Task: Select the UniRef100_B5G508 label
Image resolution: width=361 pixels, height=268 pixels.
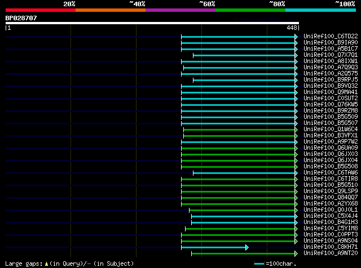Action: point(331,167)
